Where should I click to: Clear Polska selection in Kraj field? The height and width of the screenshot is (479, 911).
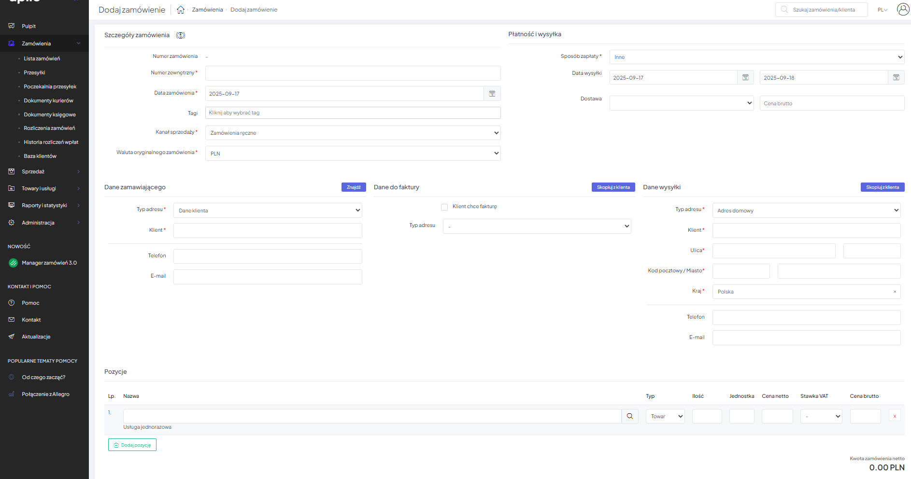pyautogui.click(x=895, y=292)
